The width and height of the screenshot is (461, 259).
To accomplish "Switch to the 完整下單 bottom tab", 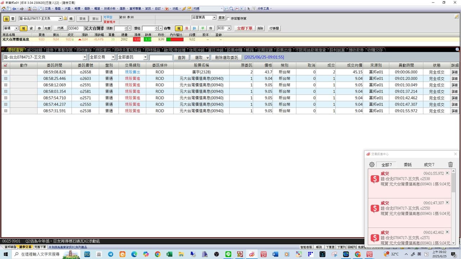I will pyautogui.click(x=40, y=247).
